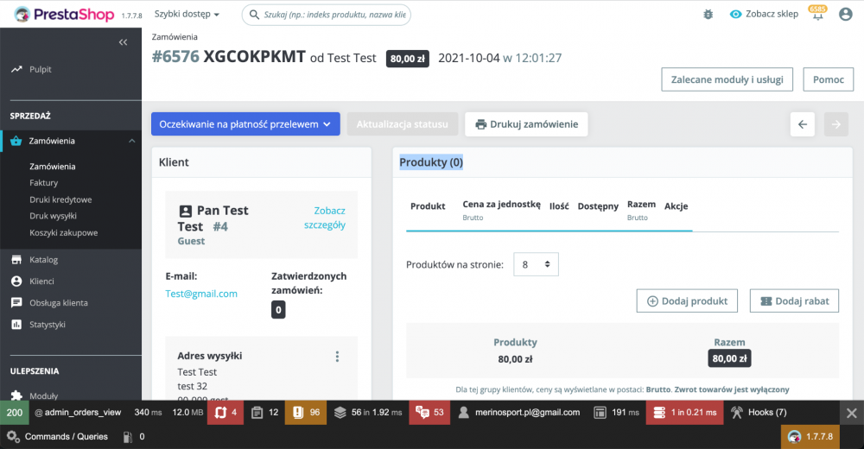The width and height of the screenshot is (864, 449).
Task: Go to next order with right arrow
Action: click(835, 124)
